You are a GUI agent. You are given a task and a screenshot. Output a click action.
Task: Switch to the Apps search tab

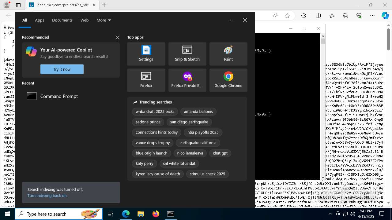click(x=40, y=20)
